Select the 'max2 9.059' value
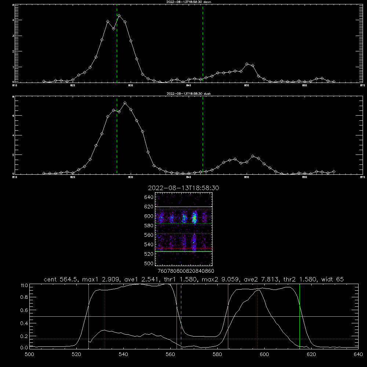367x367 pixels. click(x=221, y=279)
